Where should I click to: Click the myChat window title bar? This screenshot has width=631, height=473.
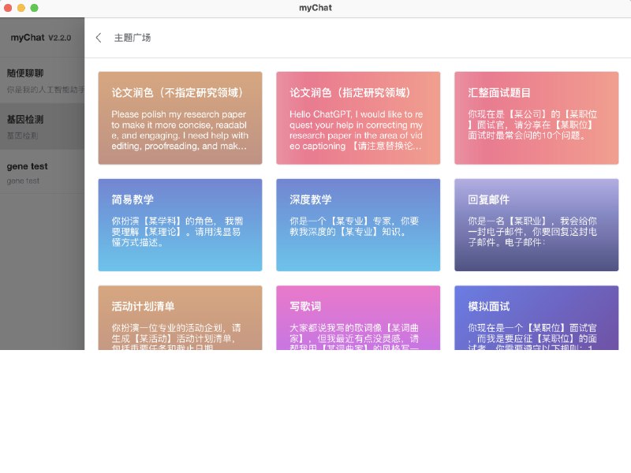click(315, 8)
